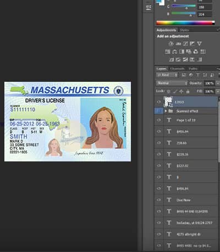Screen dimensions: 220x252
Task: Show the hidden Scanned effect group
Action: click(x=159, y=111)
